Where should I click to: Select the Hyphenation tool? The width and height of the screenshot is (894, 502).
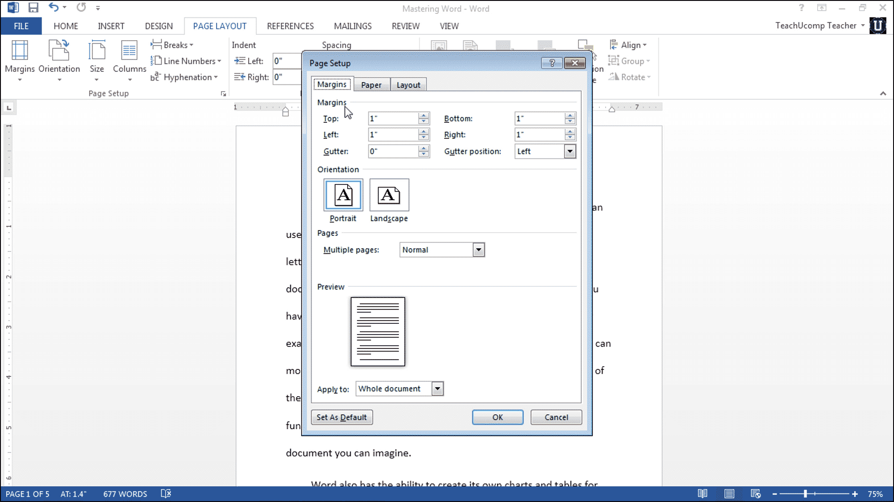(185, 77)
